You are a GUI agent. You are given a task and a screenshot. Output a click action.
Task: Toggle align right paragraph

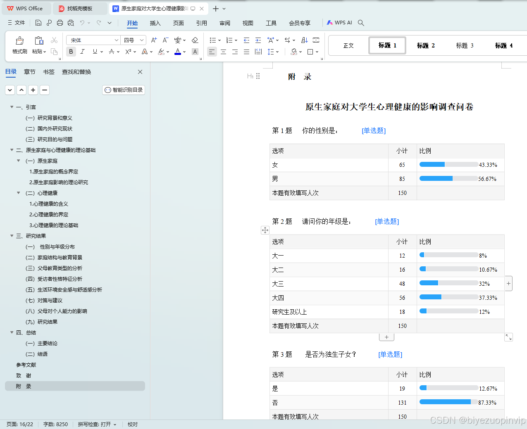coord(235,52)
